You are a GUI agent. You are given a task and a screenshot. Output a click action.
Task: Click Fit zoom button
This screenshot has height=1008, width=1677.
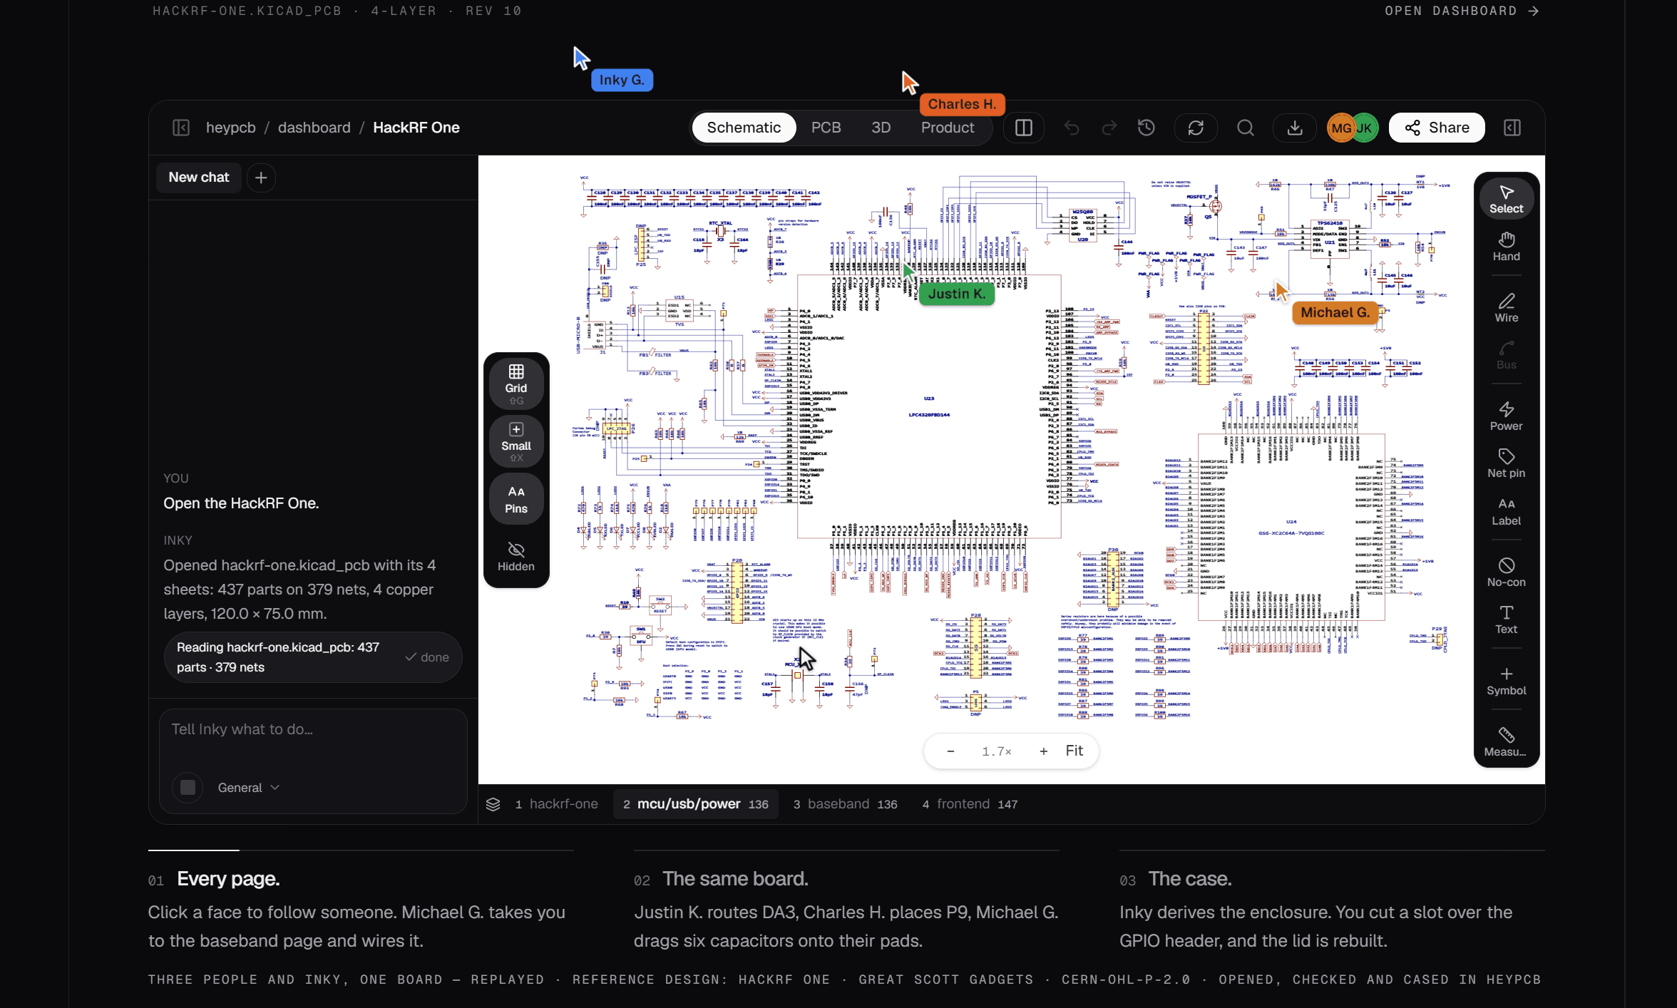pyautogui.click(x=1074, y=750)
